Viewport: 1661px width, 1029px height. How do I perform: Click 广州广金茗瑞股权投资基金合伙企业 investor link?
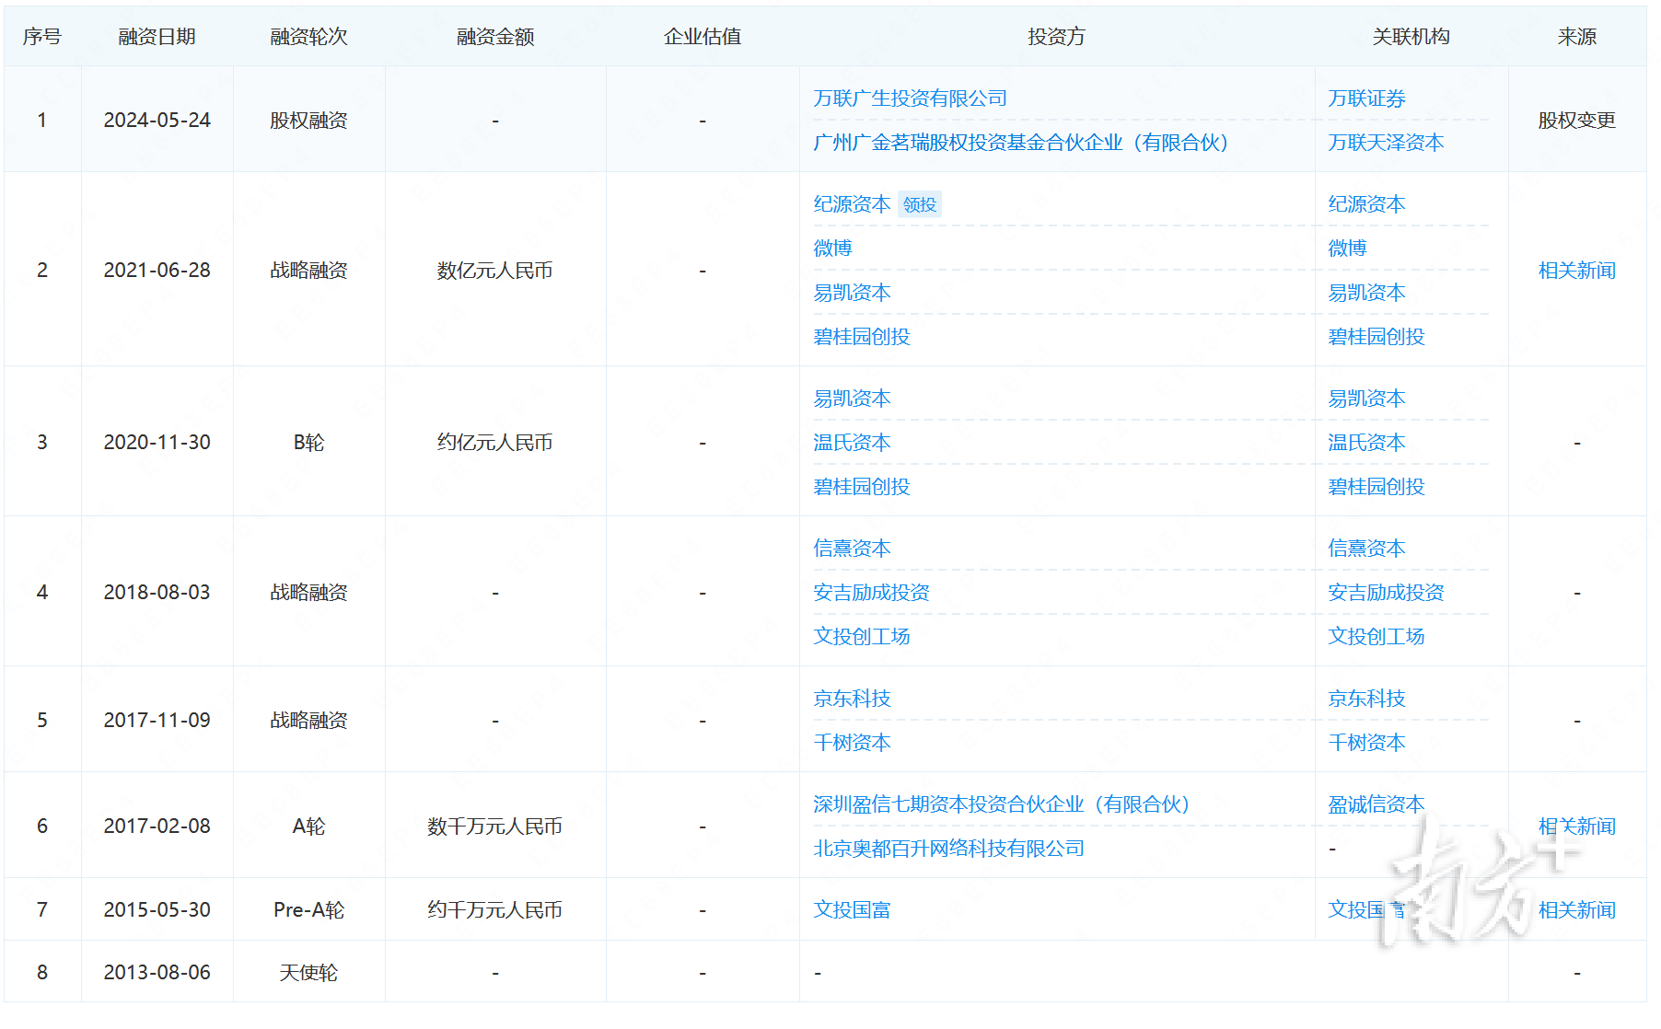pyautogui.click(x=1020, y=143)
